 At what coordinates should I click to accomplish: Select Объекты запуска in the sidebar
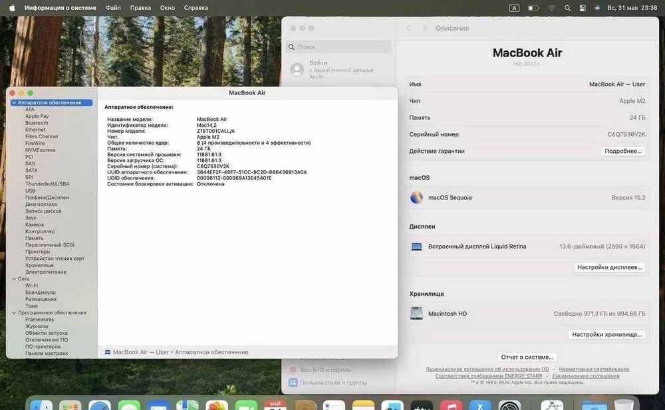pos(47,334)
